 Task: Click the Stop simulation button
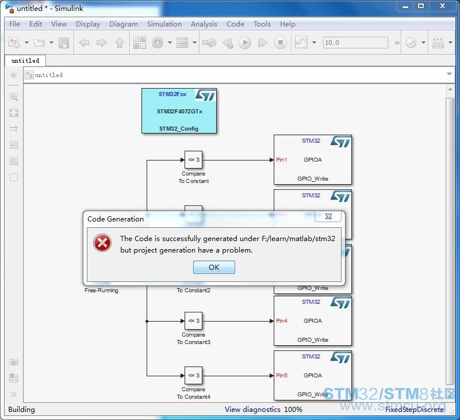tap(281, 43)
